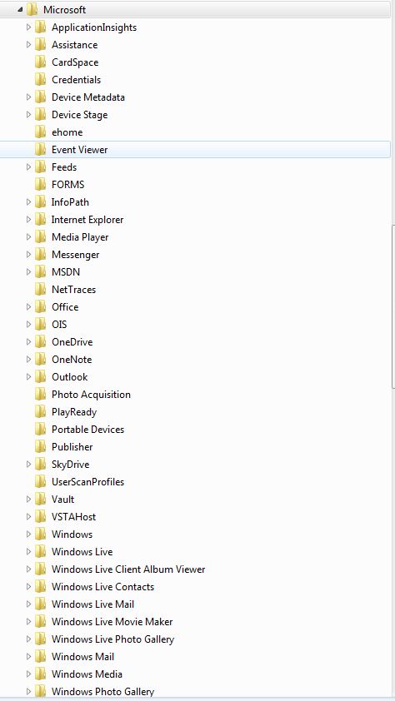Select the Event Viewer tree item
The width and height of the screenshot is (395, 701).
tap(195, 149)
